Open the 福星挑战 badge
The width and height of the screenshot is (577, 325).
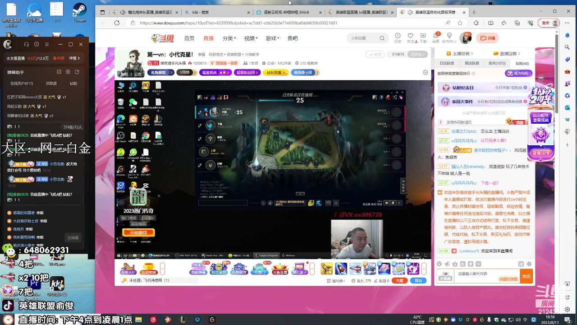(x=215, y=72)
